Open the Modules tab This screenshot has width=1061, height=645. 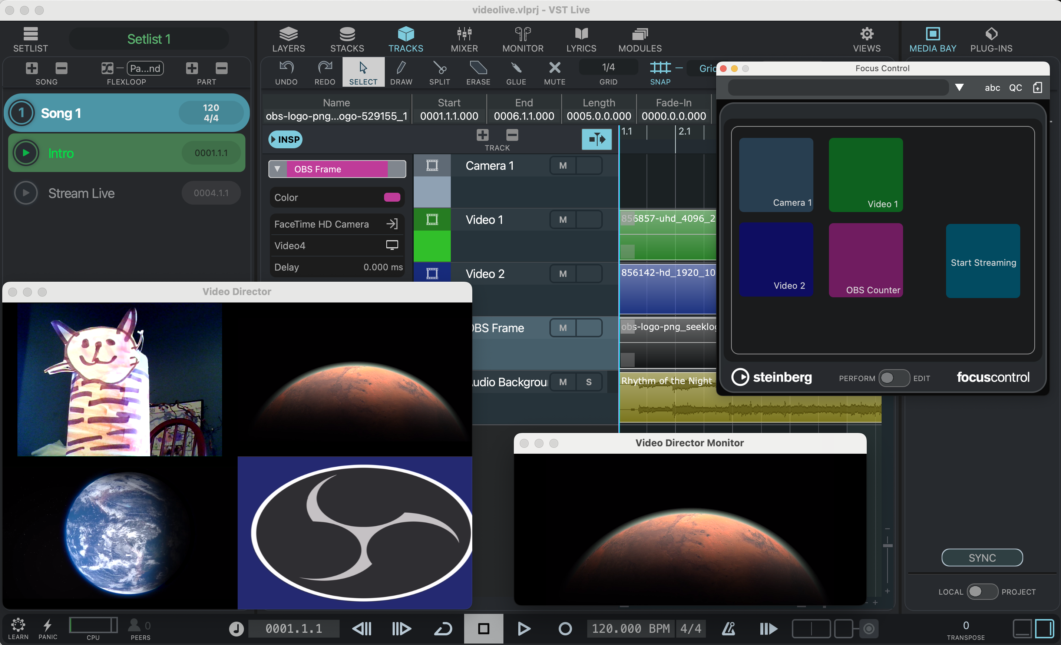[x=640, y=39]
